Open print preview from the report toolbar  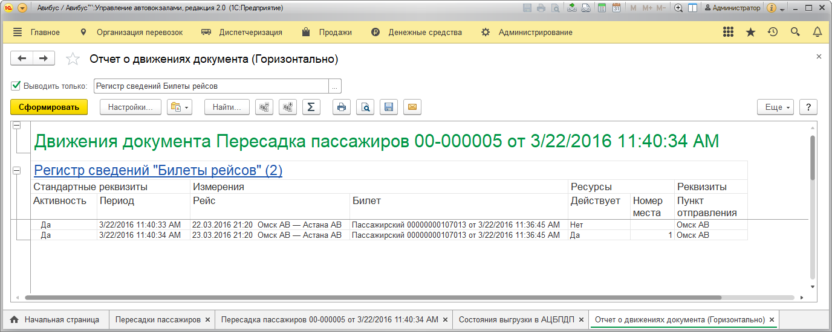[x=365, y=107]
